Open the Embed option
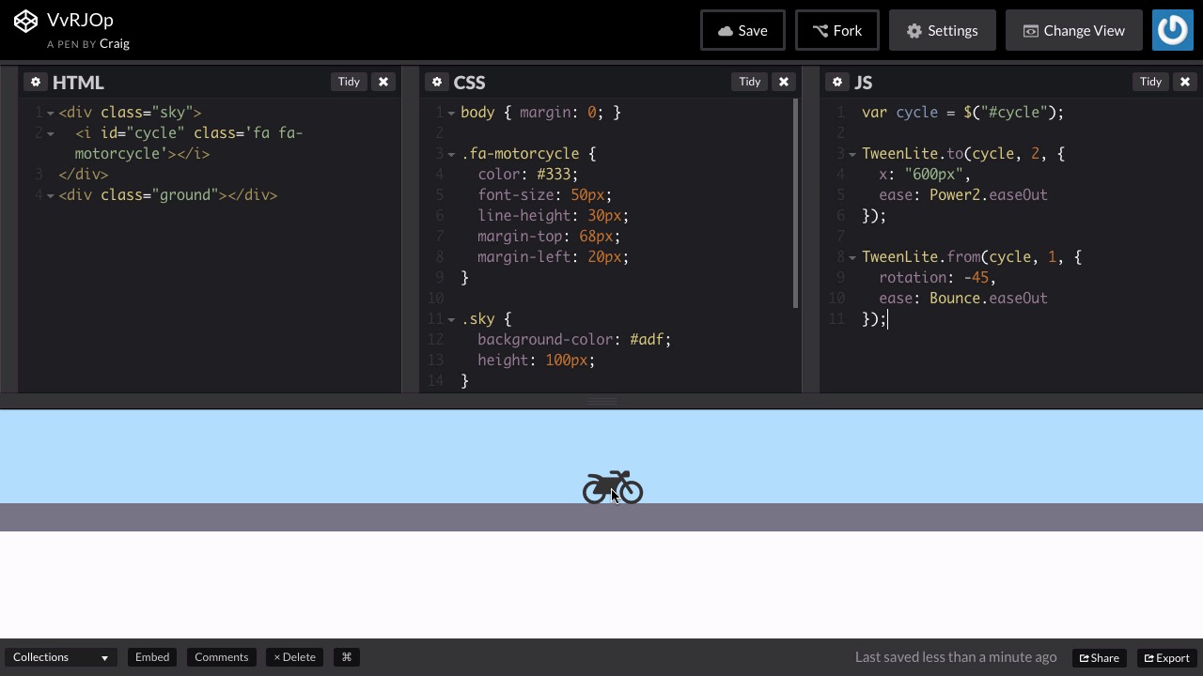This screenshot has width=1203, height=676. pos(152,657)
